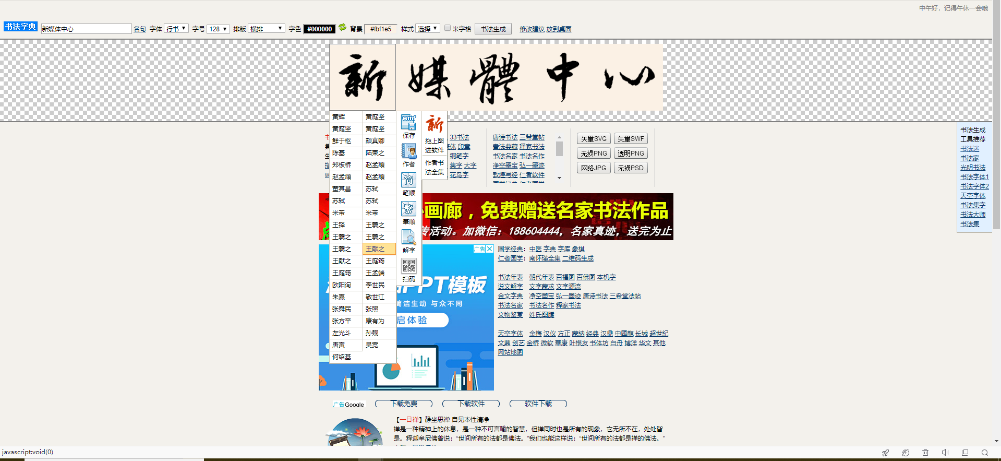
Task: Export as 网络JPG
Action: point(594,168)
